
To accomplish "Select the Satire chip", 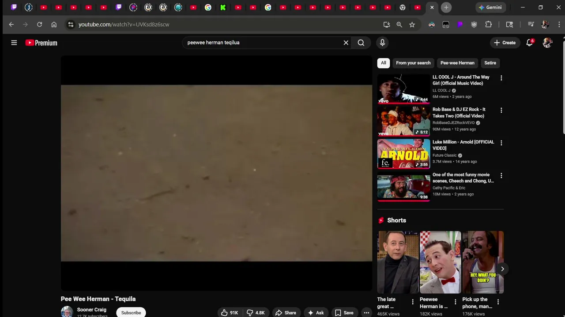I will (490, 63).
